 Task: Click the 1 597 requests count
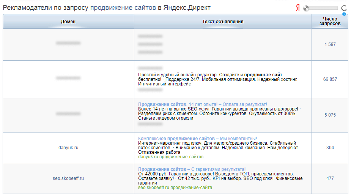[330, 44]
